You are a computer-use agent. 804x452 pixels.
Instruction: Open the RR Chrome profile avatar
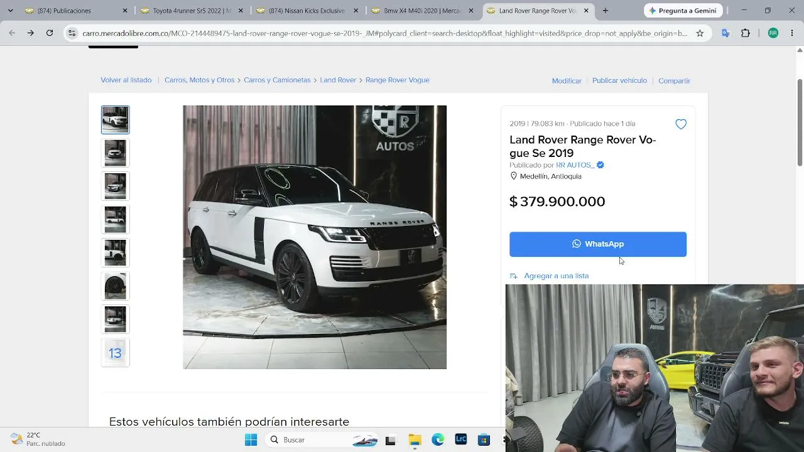(x=773, y=33)
